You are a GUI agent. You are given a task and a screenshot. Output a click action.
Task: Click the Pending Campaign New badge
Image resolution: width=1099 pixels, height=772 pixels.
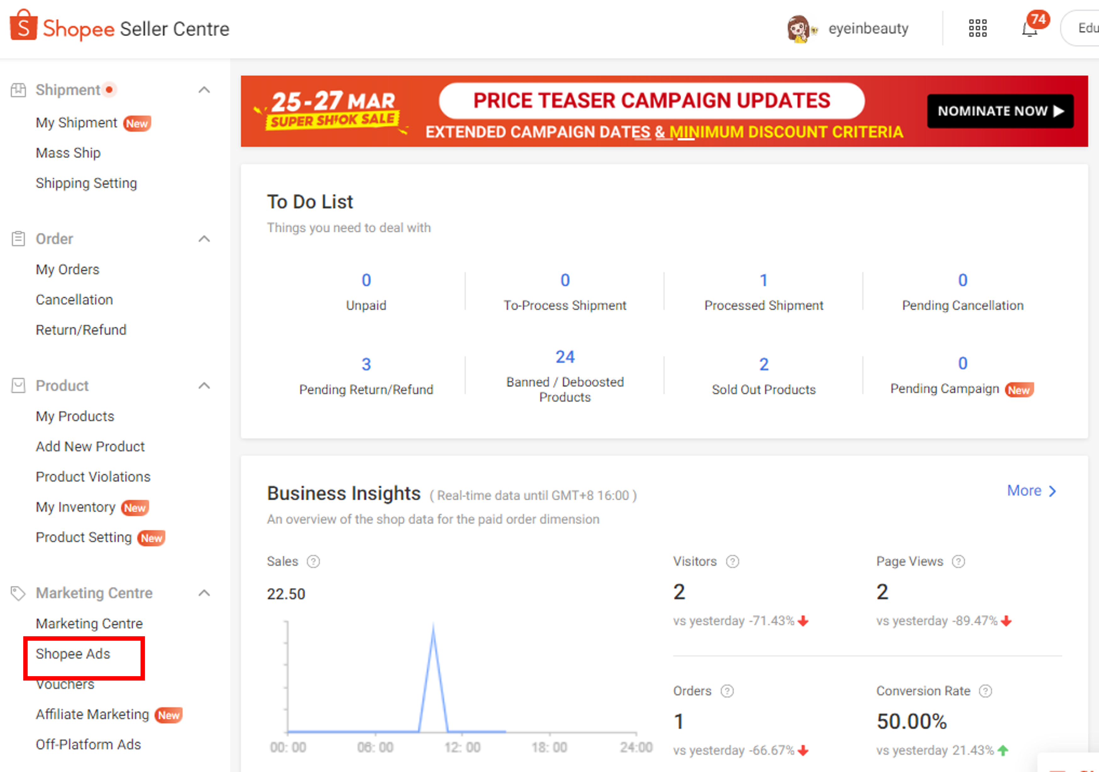(1019, 390)
